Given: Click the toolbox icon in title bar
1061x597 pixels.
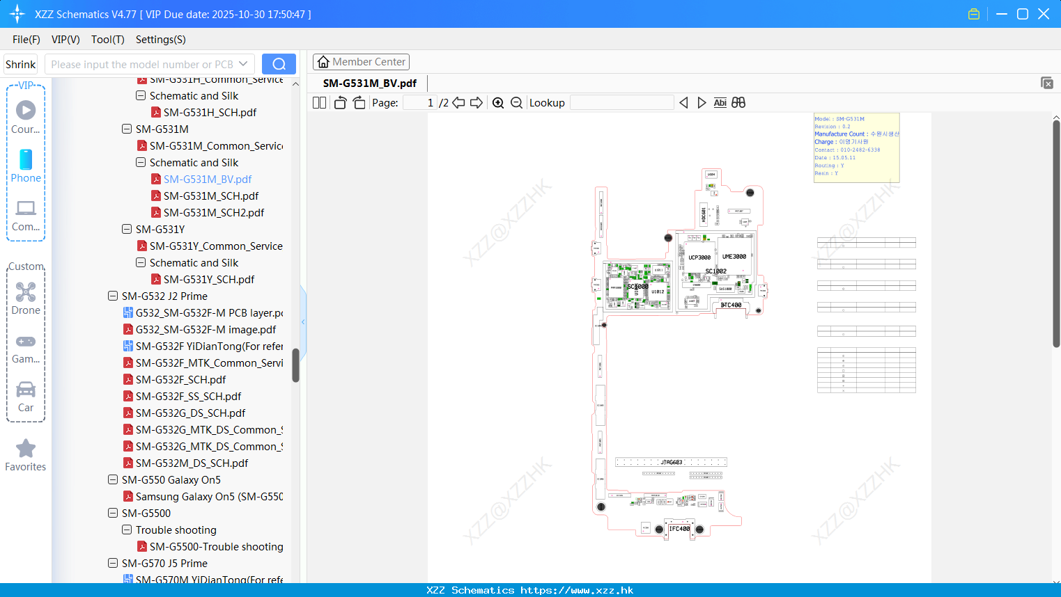Looking at the screenshot, I should 974,14.
